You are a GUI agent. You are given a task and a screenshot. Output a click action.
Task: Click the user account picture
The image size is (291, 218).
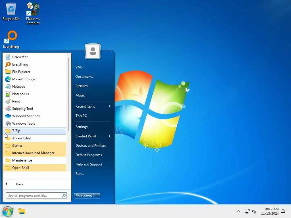(93, 51)
